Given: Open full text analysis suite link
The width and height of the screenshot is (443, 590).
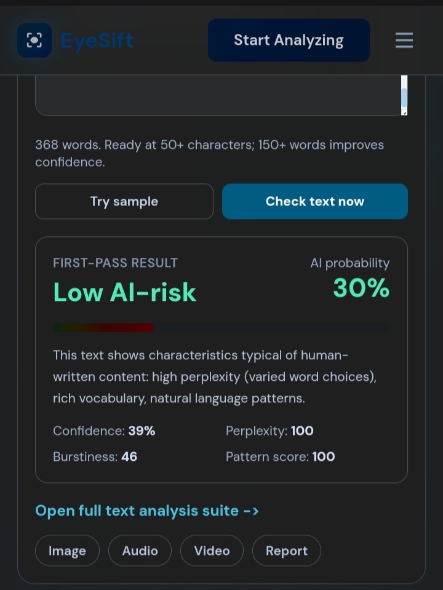Looking at the screenshot, I should click(x=147, y=511).
